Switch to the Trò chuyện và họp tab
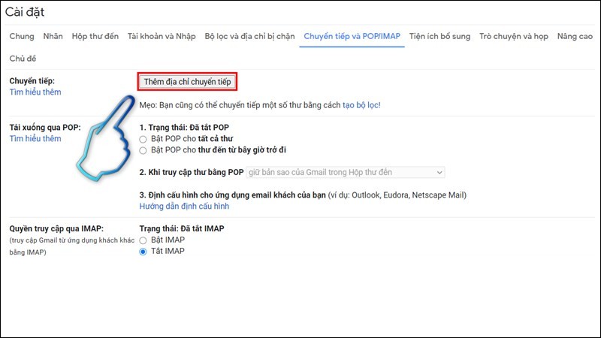Image resolution: width=601 pixels, height=338 pixels. tap(514, 35)
